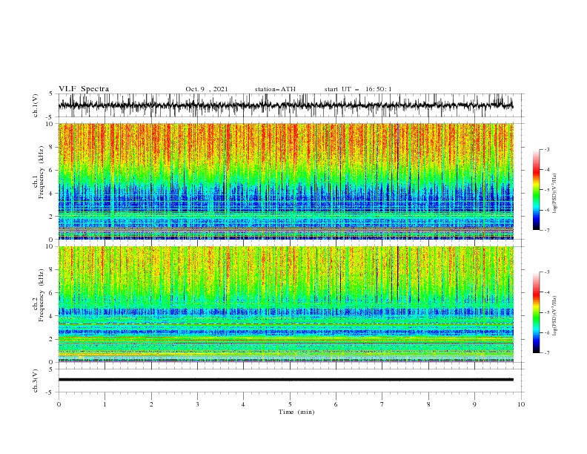Click time axis tick label "4"
This screenshot has height=454, width=587.
[x=243, y=404]
